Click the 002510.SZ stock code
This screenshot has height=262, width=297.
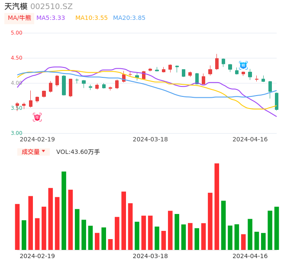point(52,6)
